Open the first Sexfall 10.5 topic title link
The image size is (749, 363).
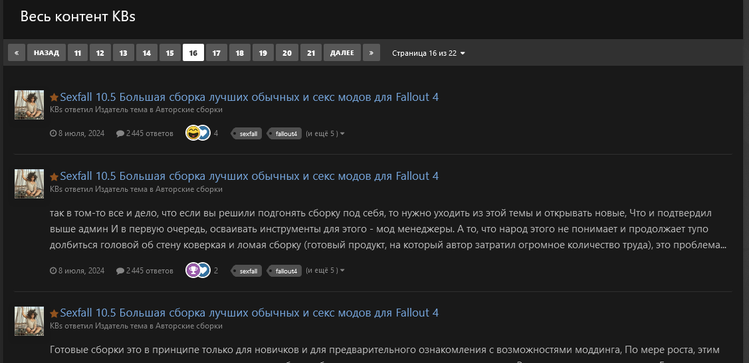pos(249,97)
